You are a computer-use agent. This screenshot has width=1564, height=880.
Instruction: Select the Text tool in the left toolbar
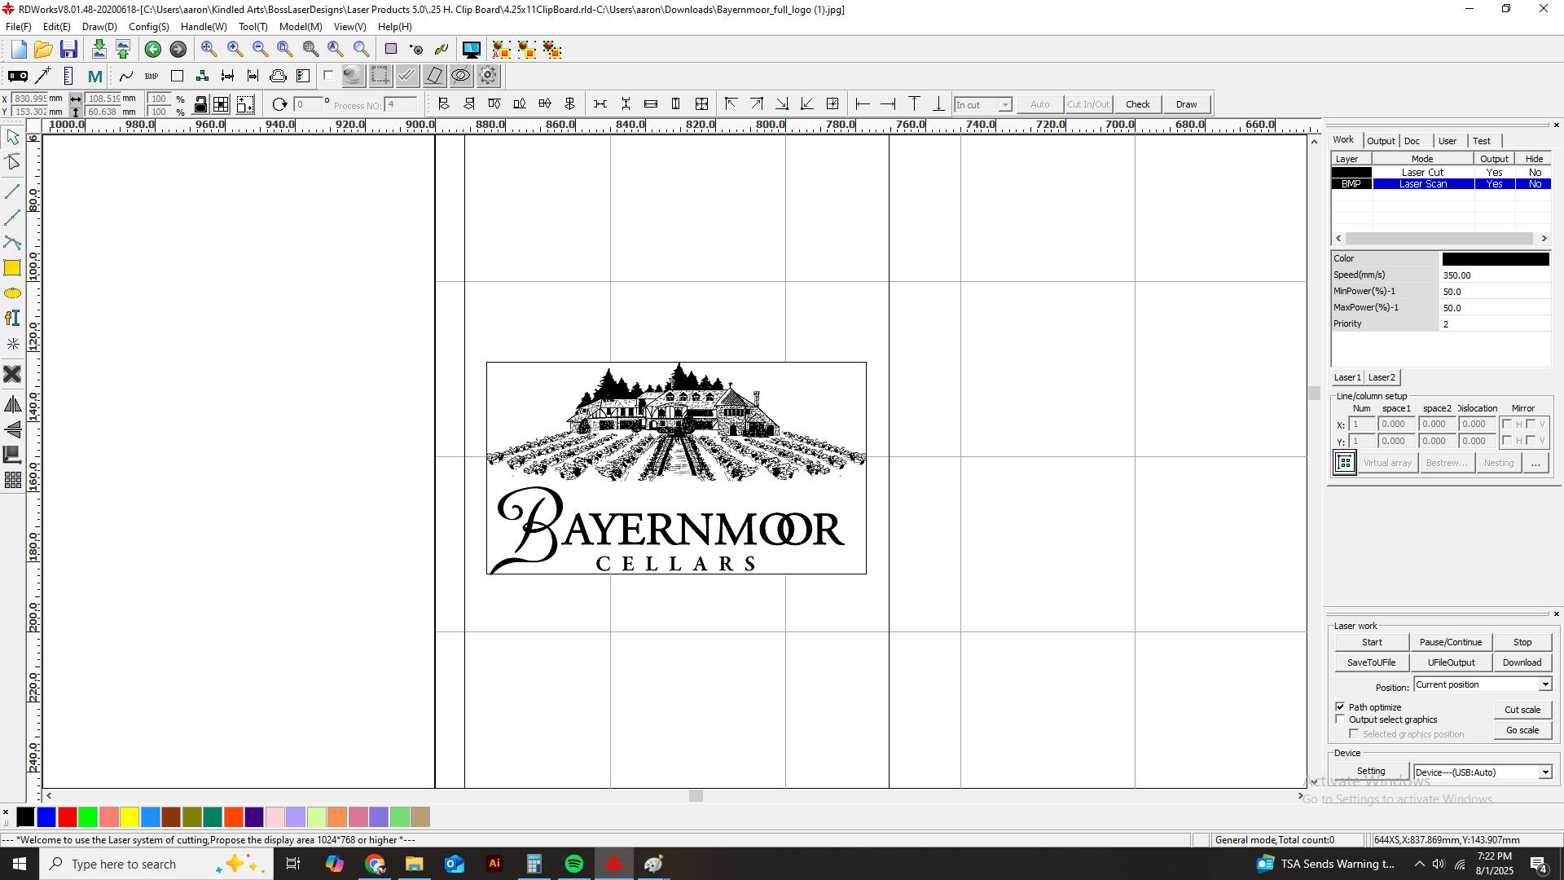(12, 319)
